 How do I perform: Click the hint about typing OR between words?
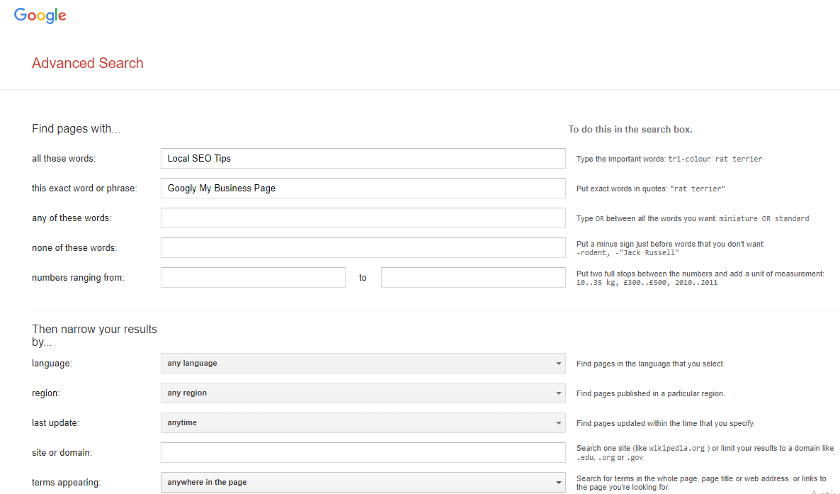tap(693, 219)
